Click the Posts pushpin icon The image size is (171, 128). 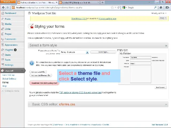point(2,19)
